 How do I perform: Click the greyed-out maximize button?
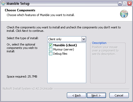coord(125,3)
